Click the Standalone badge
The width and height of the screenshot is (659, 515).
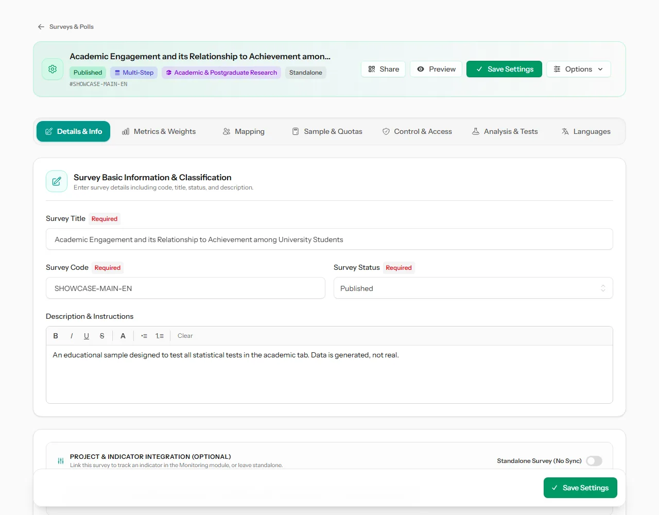coord(306,73)
